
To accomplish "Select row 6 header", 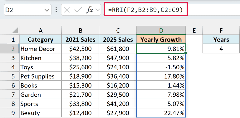I will [10, 85].
